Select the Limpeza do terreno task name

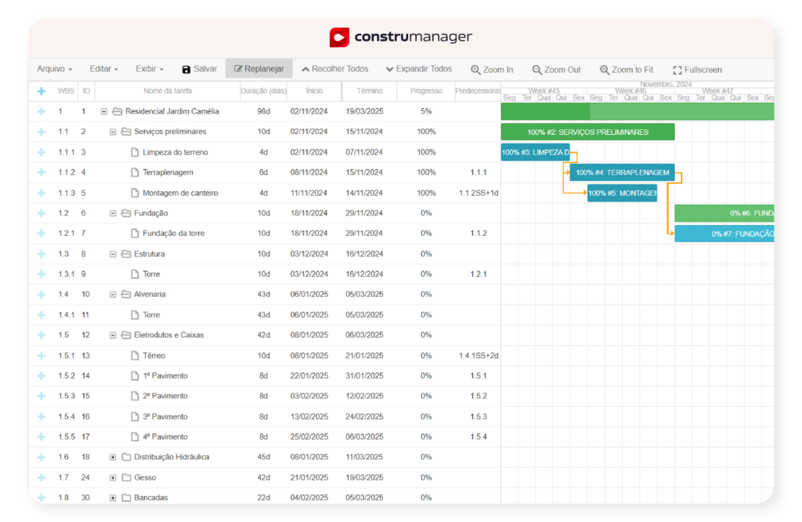[175, 152]
